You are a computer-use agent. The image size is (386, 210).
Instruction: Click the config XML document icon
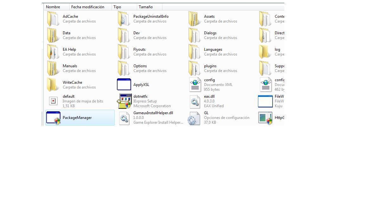195,85
